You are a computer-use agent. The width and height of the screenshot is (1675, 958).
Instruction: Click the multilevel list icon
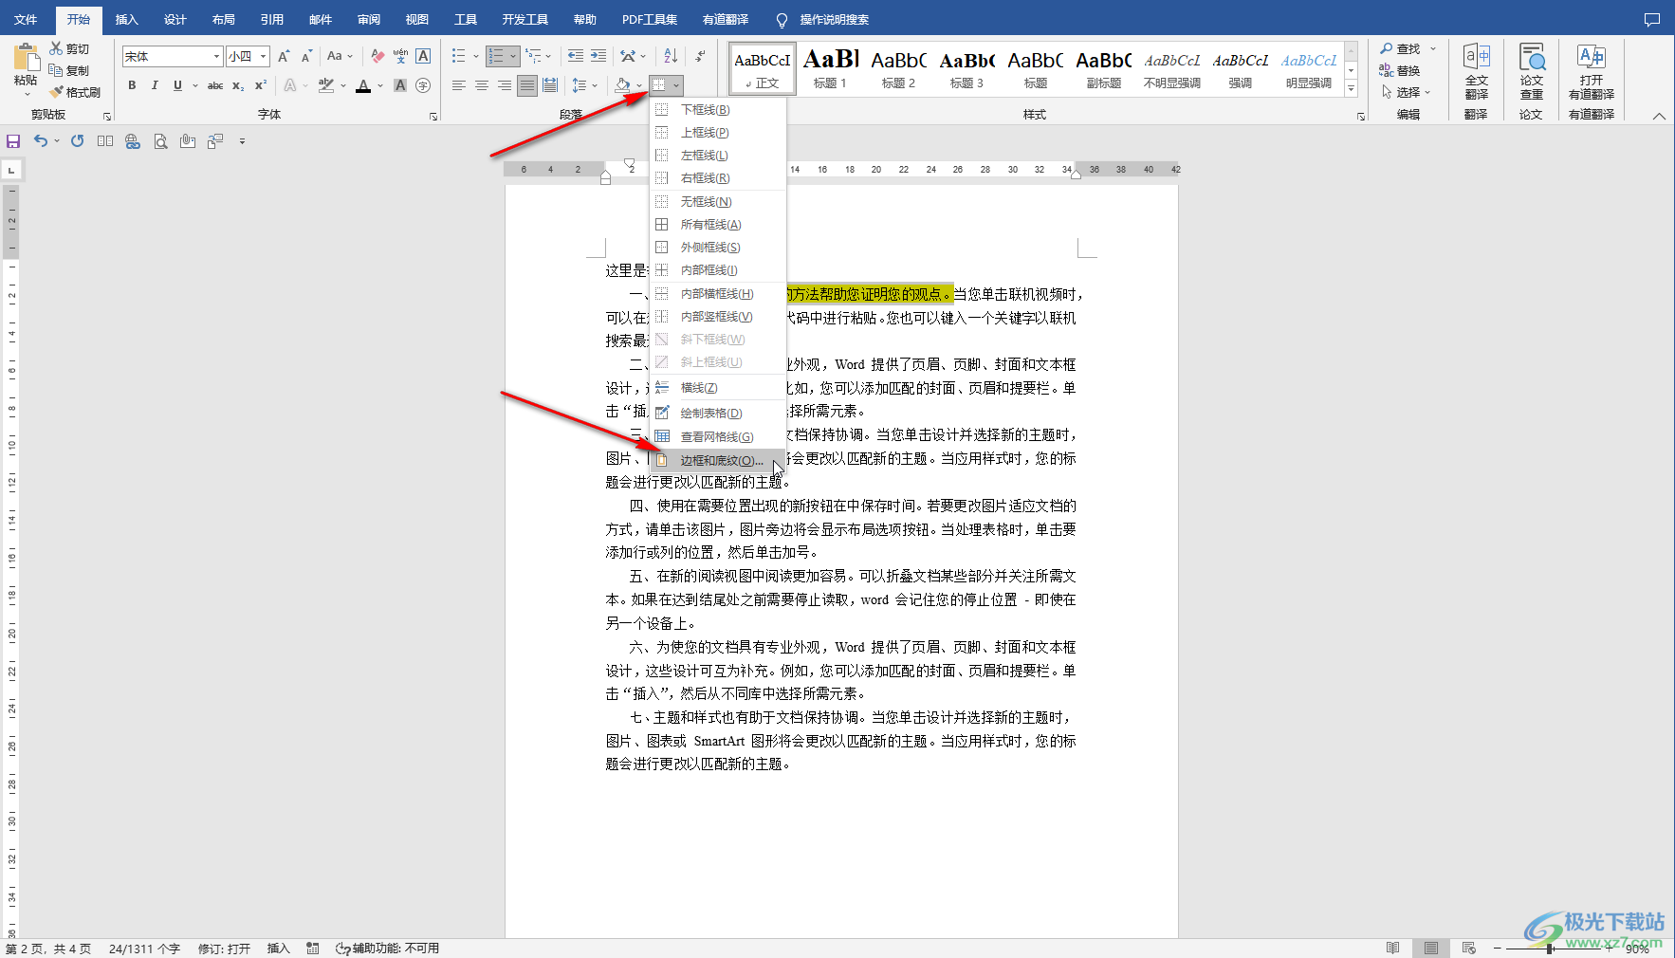tap(534, 56)
